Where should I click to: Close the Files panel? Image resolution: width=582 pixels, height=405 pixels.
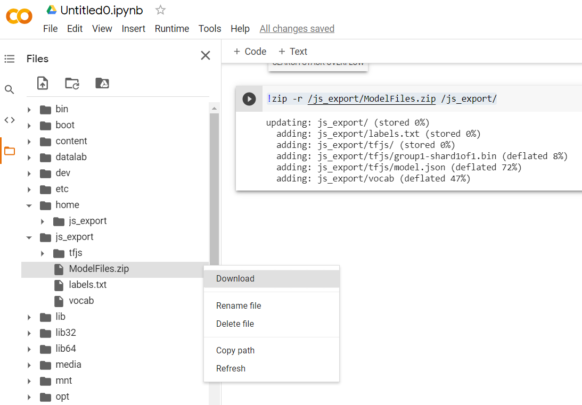pos(206,55)
